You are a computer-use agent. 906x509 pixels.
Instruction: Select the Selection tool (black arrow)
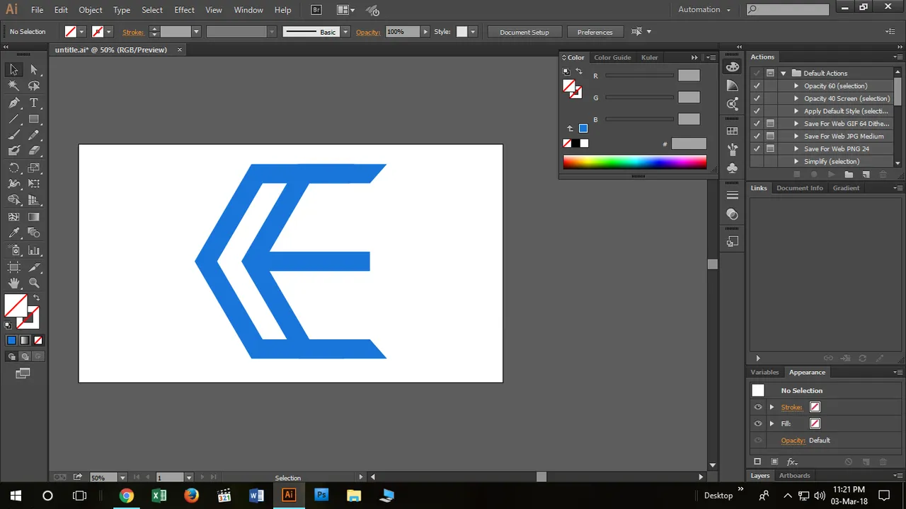click(13, 69)
